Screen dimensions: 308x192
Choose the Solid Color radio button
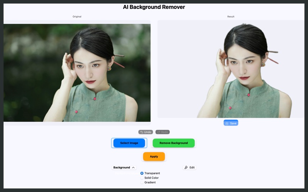pyautogui.click(x=142, y=178)
